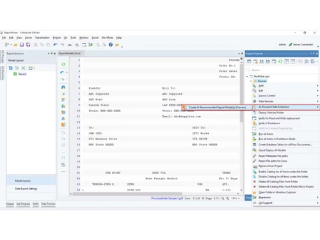The height and width of the screenshot is (240, 320).
Task: Click the green Record node icon
Action: coord(15,74)
